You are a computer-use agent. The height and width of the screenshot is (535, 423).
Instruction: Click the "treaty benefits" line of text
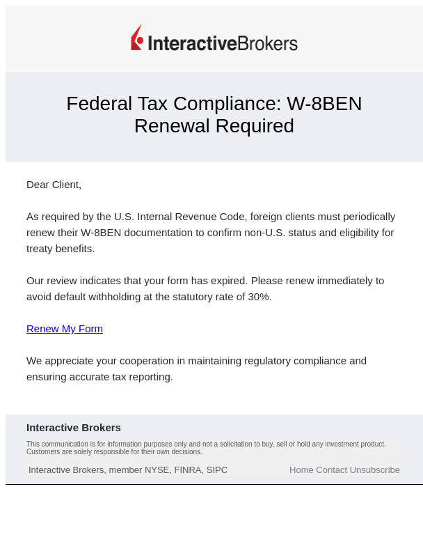click(x=61, y=249)
